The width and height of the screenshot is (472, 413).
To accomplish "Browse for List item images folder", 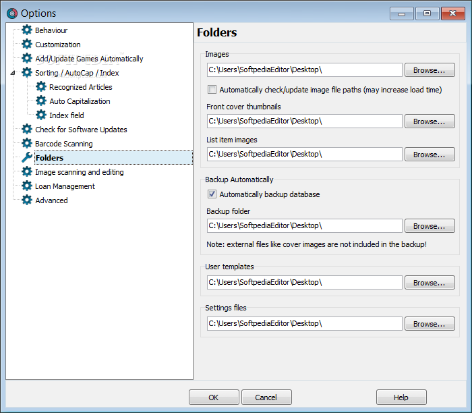I will (x=430, y=155).
